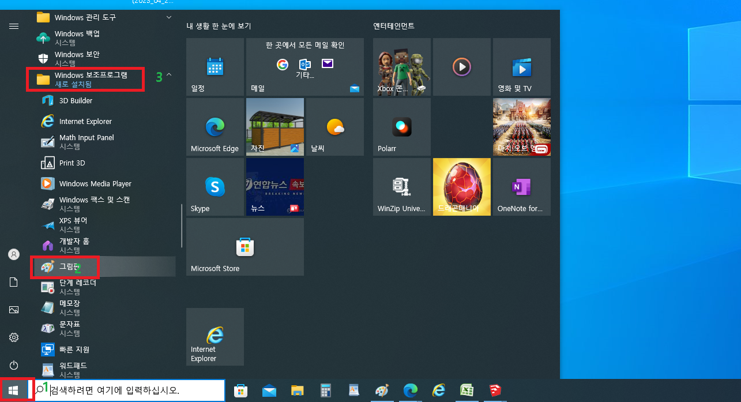Click the app list scrollbar
This screenshot has width=741, height=402.
(x=182, y=226)
